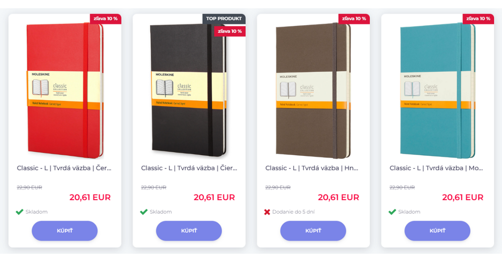Screen dimensions: 502x262
Task: Click red X icon beside Dodanie do 5 dní
Action: coord(267,212)
